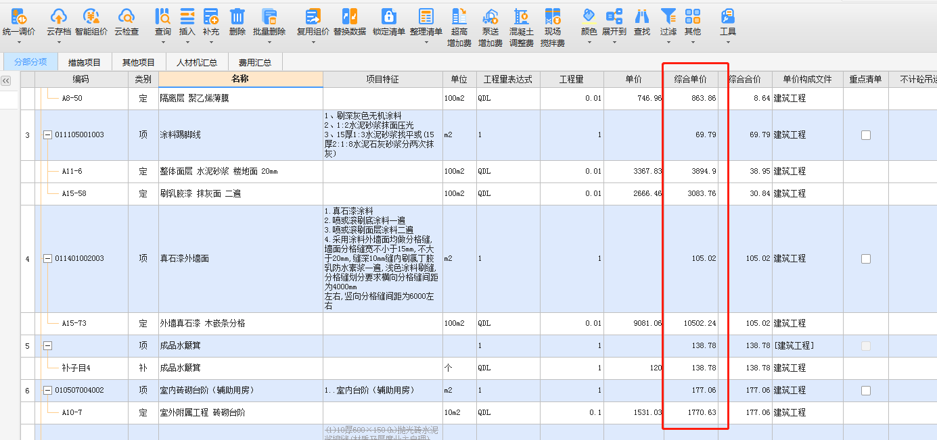Click the 展开到 expand-to icon
This screenshot has height=440, width=937.
click(614, 16)
